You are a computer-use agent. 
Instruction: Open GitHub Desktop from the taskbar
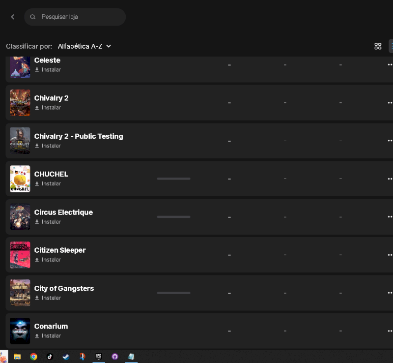point(115,357)
